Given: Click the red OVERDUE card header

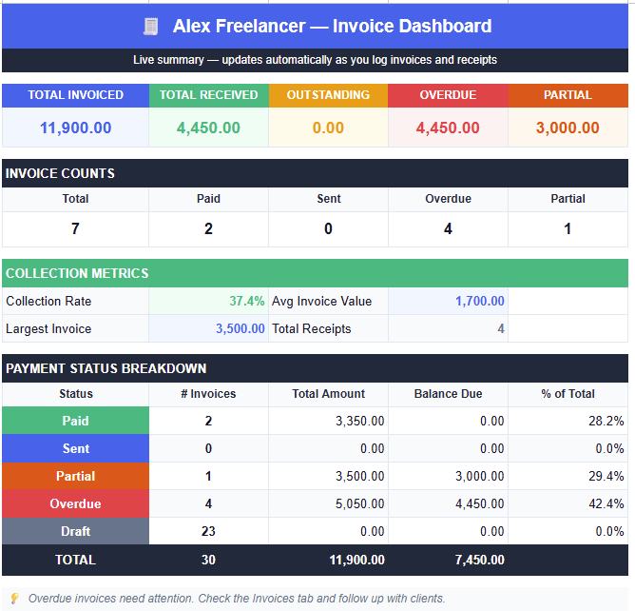Looking at the screenshot, I should [x=448, y=95].
